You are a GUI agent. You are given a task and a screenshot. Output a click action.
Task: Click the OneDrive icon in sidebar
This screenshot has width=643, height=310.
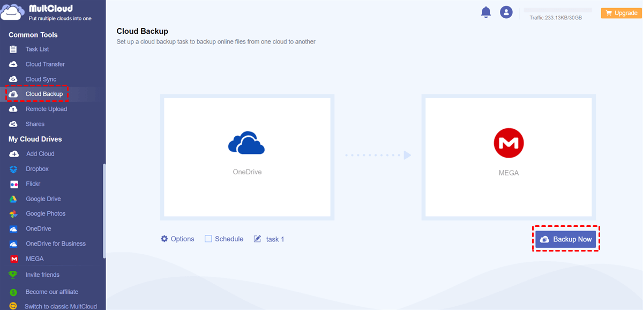[x=13, y=229]
